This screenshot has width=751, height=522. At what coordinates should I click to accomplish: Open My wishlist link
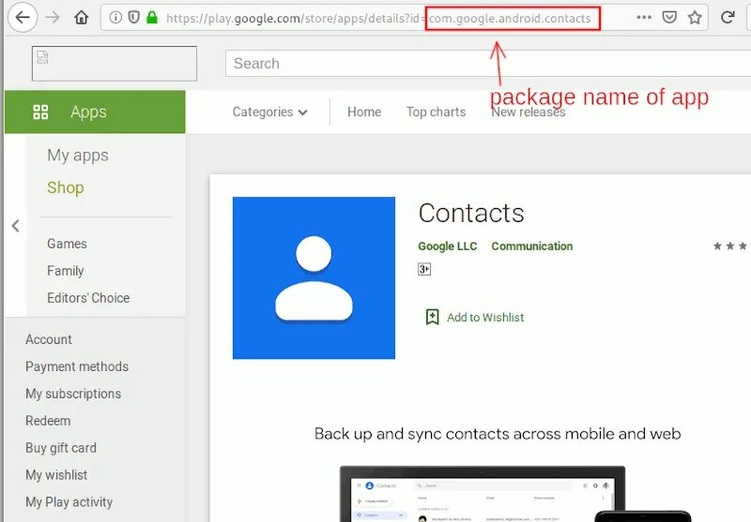[56, 475]
